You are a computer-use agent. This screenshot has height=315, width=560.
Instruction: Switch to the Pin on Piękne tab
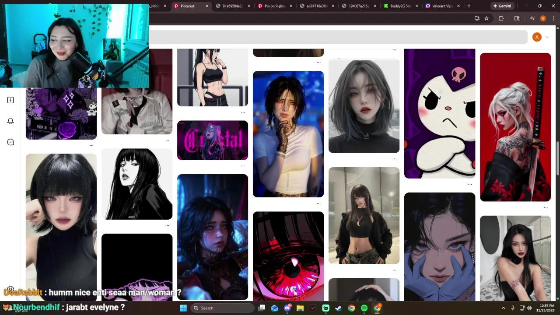(275, 6)
